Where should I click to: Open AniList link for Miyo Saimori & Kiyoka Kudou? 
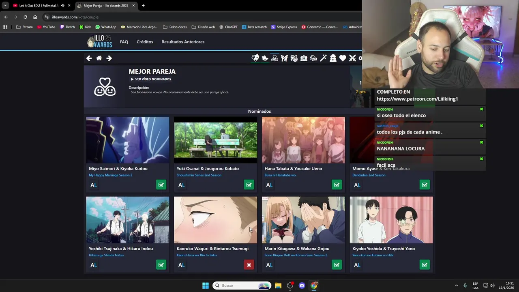coord(94,185)
